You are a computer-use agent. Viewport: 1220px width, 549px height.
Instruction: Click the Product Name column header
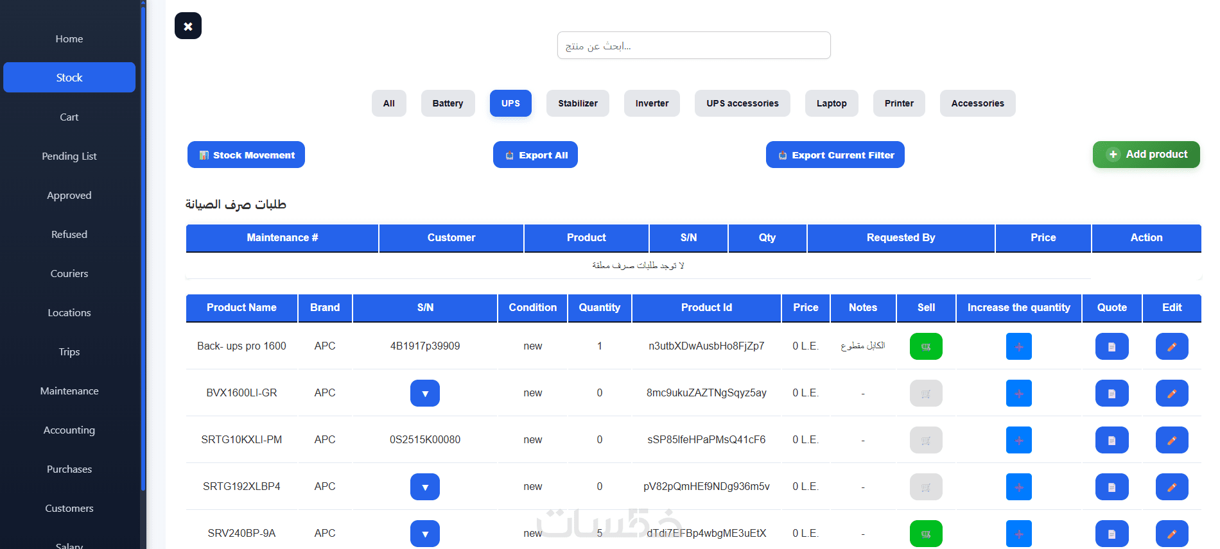click(241, 308)
